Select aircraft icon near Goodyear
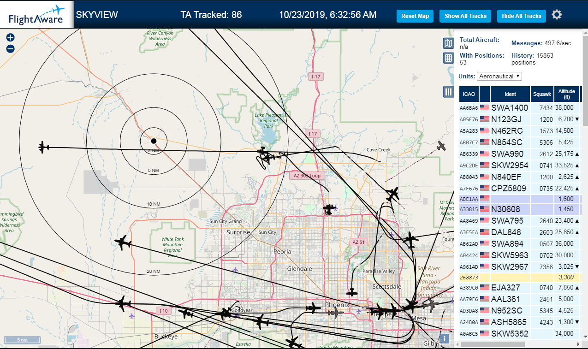The image size is (588, 349). [226, 314]
